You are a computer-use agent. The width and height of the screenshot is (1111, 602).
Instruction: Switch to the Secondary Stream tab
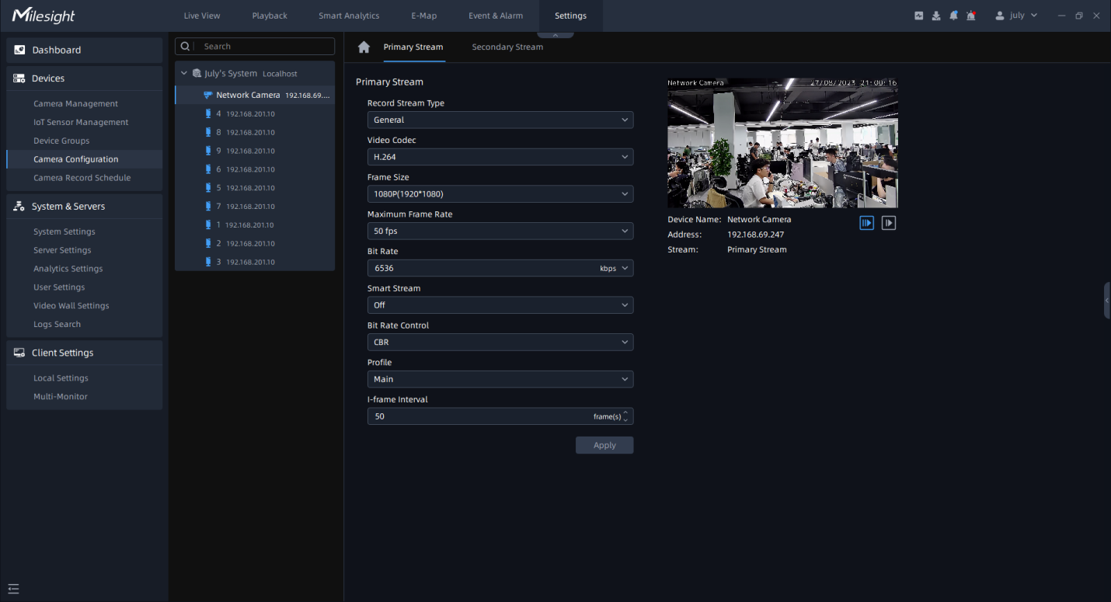pyautogui.click(x=507, y=47)
